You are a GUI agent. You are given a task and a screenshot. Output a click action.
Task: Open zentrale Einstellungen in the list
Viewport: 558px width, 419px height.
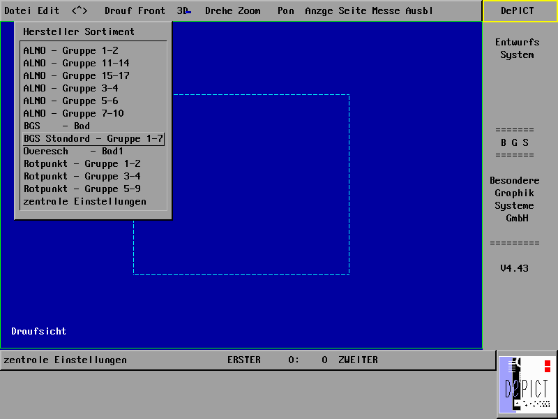[x=93, y=201]
